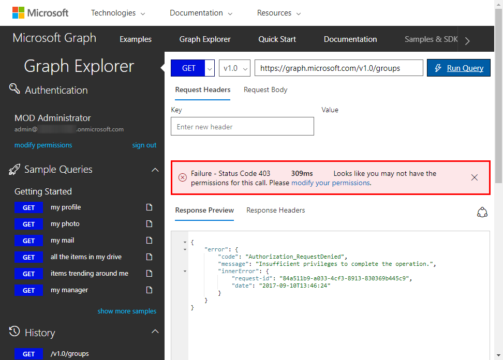Open the Technologies menu
The width and height of the screenshot is (503, 360).
pos(118,13)
